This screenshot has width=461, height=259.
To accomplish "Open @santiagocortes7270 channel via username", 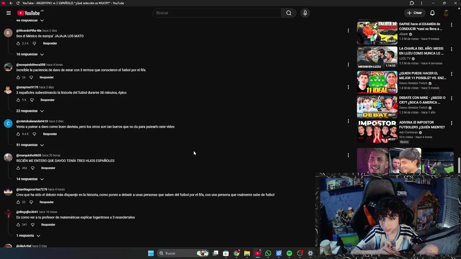I will pos(32,190).
